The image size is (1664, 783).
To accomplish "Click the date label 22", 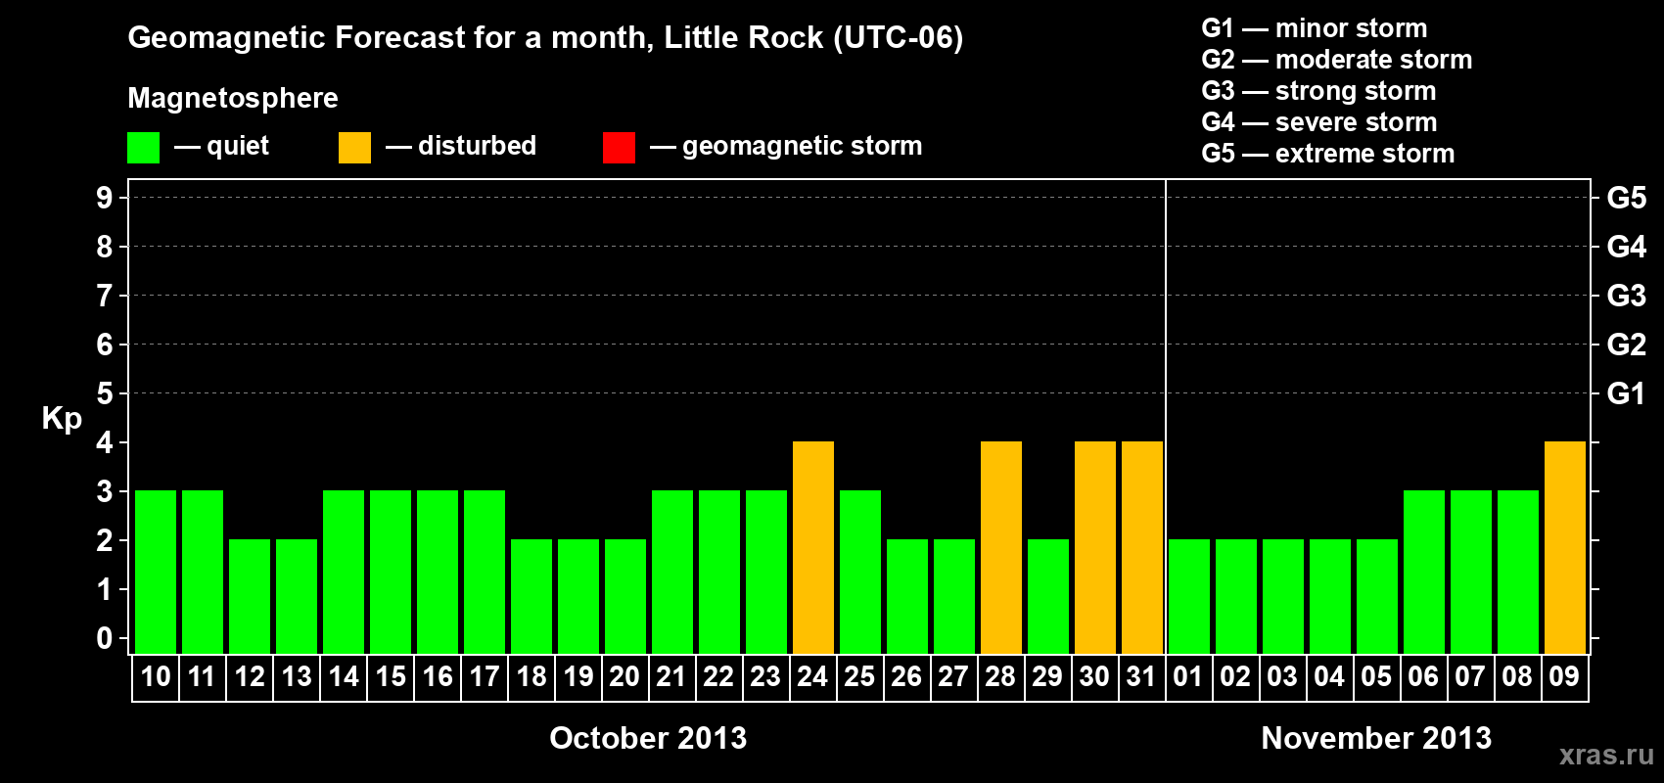I will [718, 676].
